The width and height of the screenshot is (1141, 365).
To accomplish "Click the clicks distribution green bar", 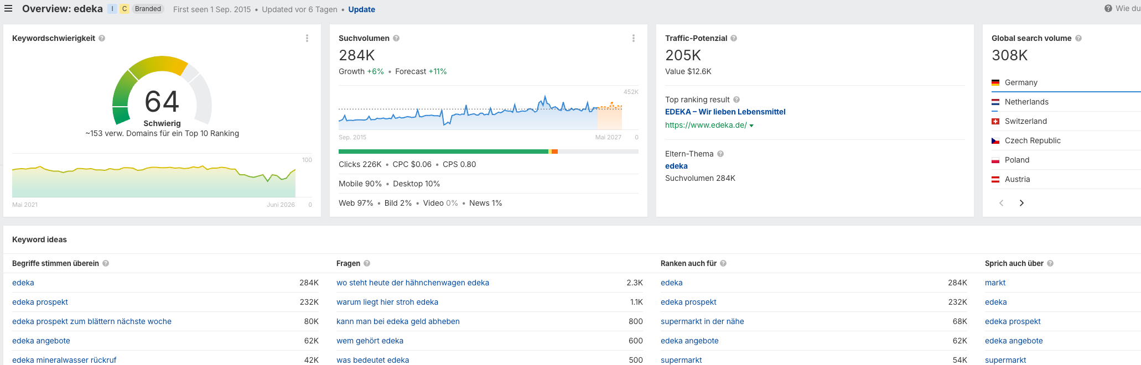I will click(x=443, y=152).
